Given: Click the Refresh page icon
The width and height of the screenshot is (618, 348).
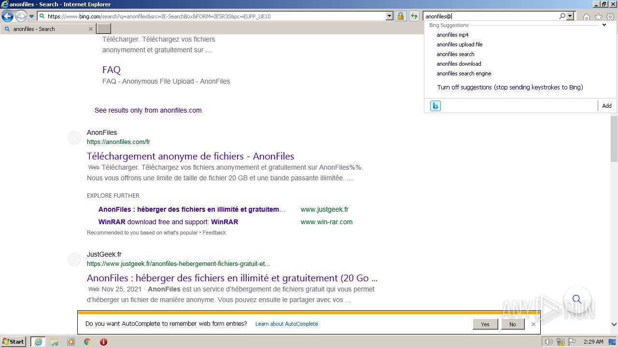Looking at the screenshot, I should 414,16.
